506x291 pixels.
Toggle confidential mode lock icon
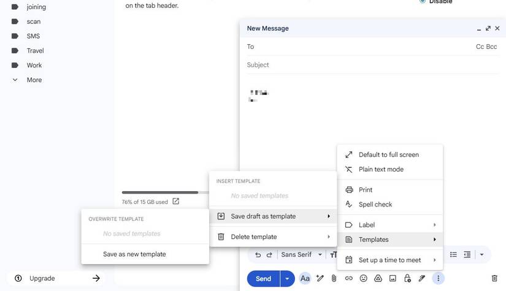pos(407,278)
